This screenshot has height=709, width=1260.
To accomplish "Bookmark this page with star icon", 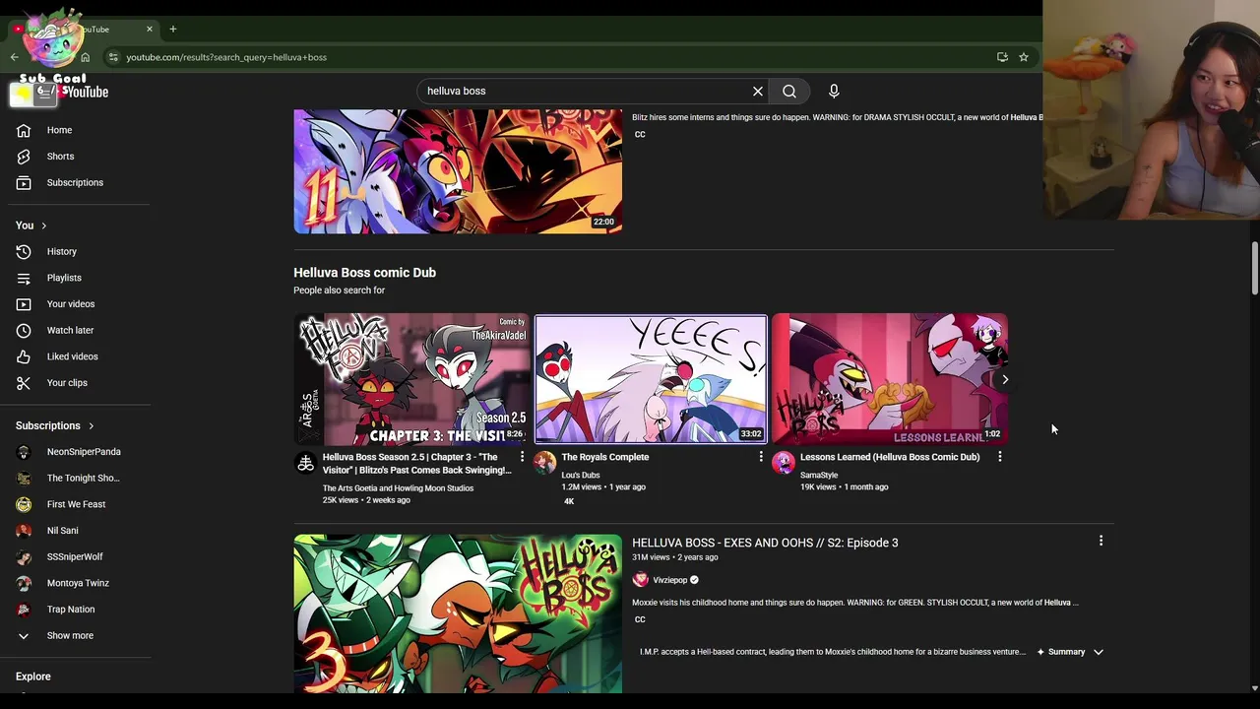I will [1024, 57].
